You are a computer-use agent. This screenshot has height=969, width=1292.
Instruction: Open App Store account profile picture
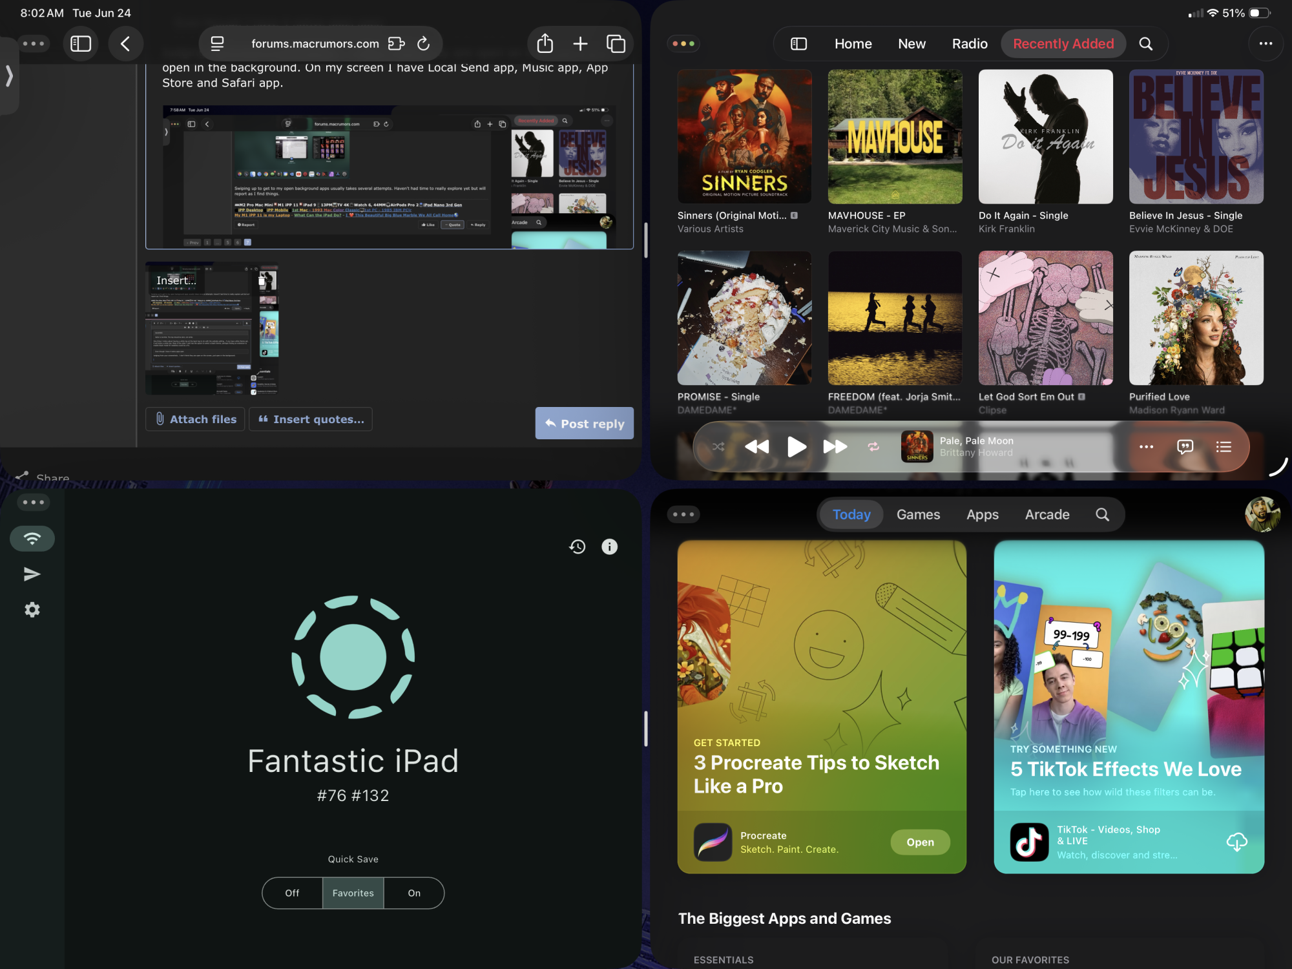(x=1262, y=515)
